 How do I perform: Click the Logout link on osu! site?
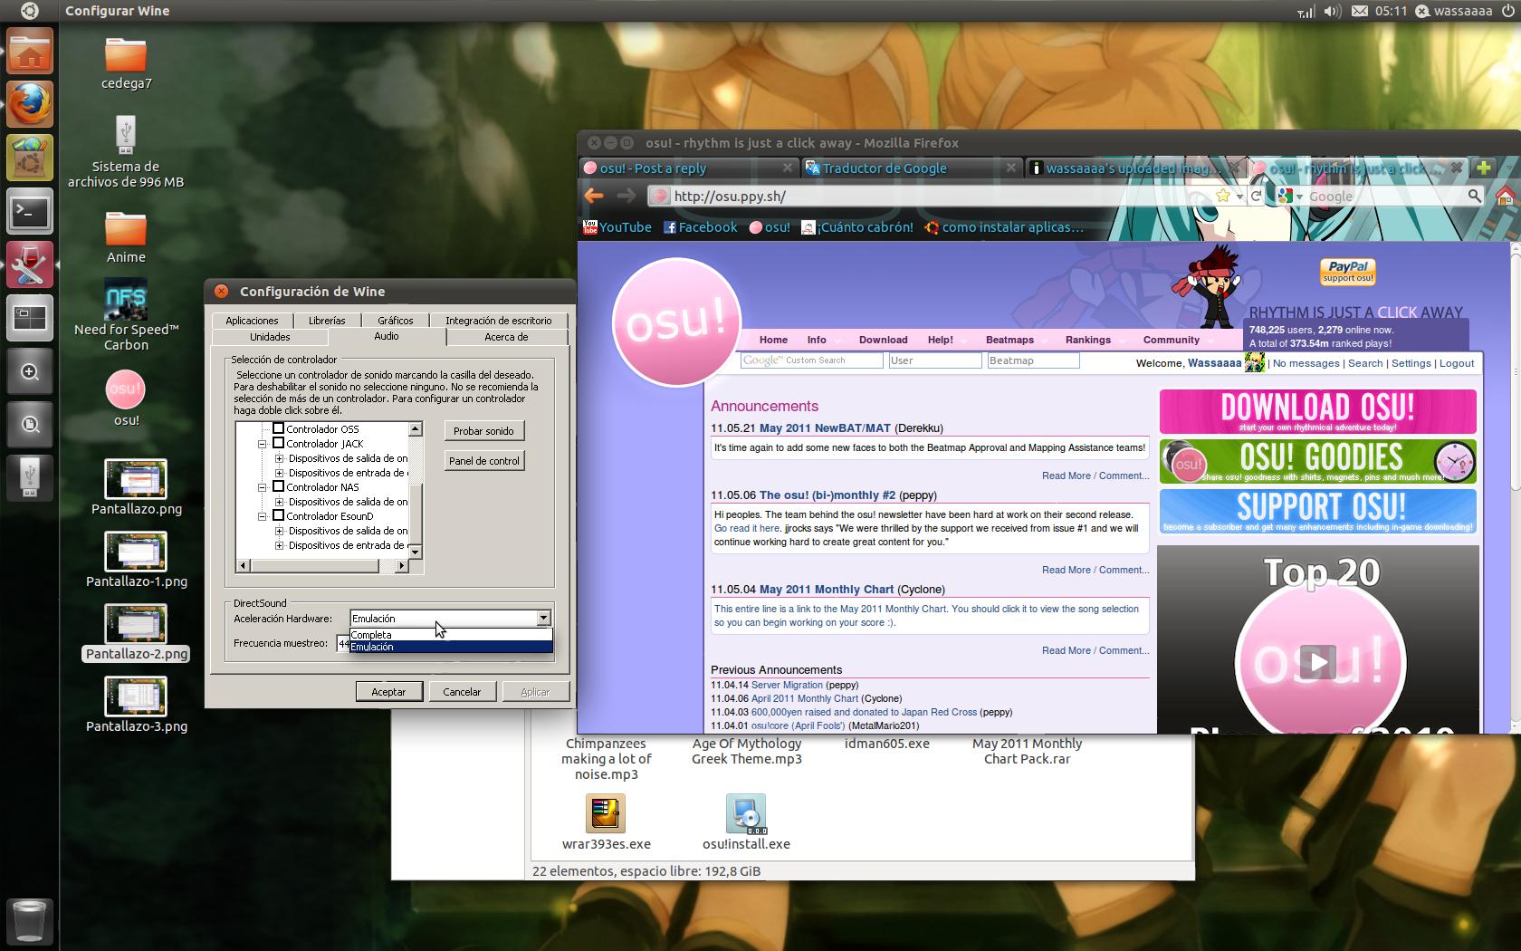tap(1457, 363)
